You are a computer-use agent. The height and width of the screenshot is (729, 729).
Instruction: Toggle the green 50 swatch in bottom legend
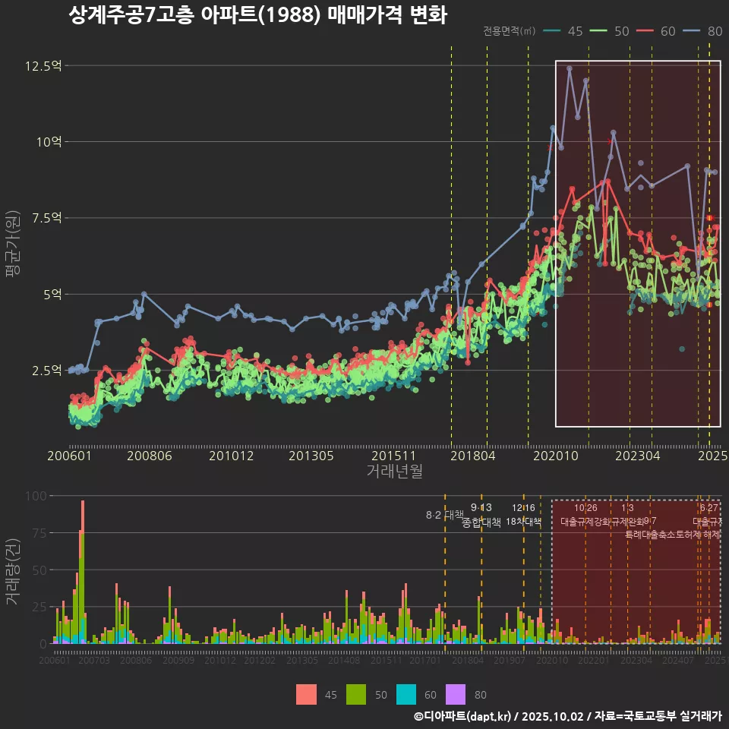click(x=356, y=694)
